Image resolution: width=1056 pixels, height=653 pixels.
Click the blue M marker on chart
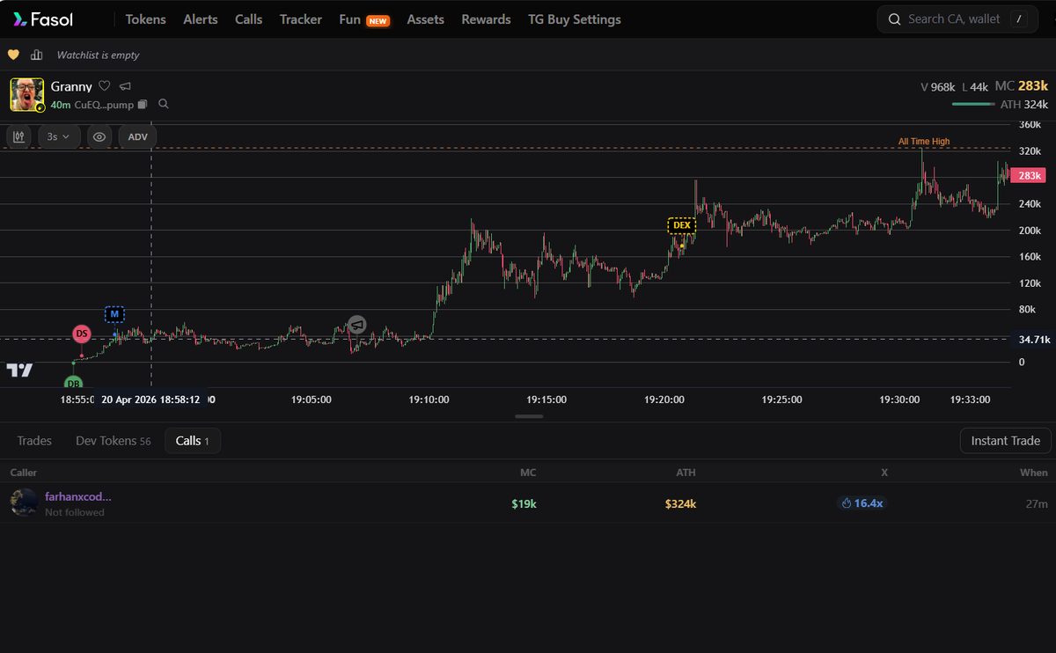114,313
